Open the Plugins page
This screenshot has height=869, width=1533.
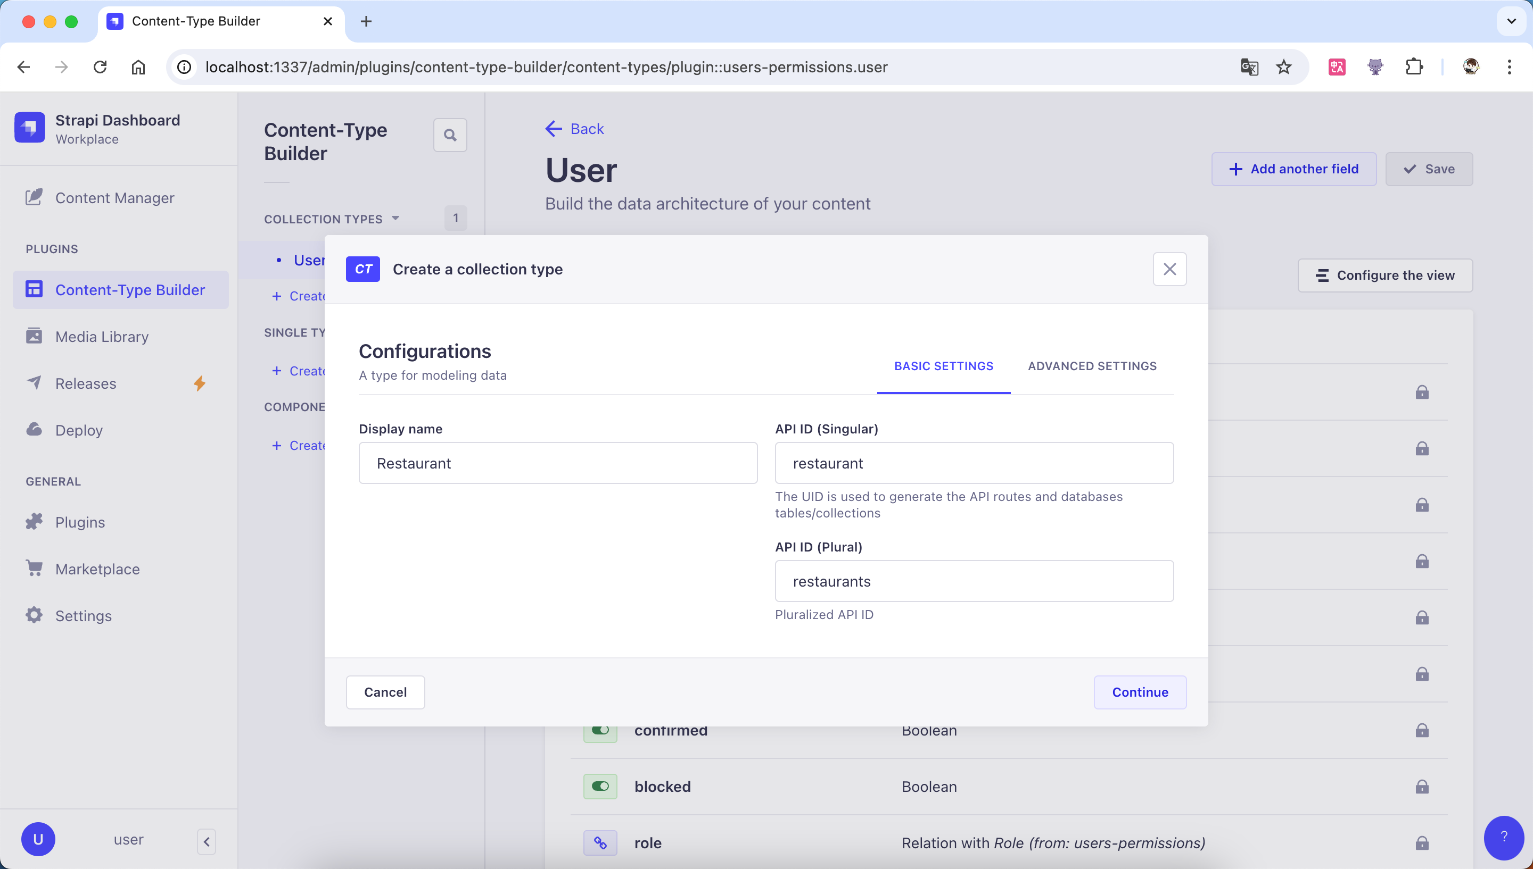pyautogui.click(x=80, y=522)
